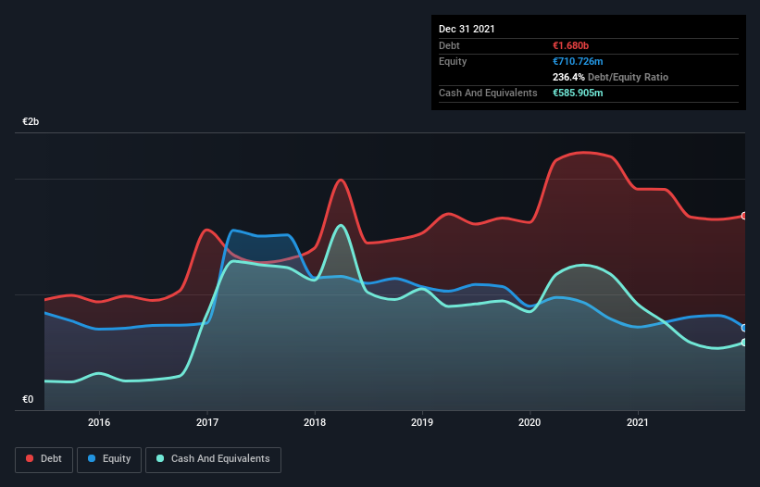Click the 2021 x-axis label
Viewport: 760px width, 487px height.
pyautogui.click(x=638, y=422)
